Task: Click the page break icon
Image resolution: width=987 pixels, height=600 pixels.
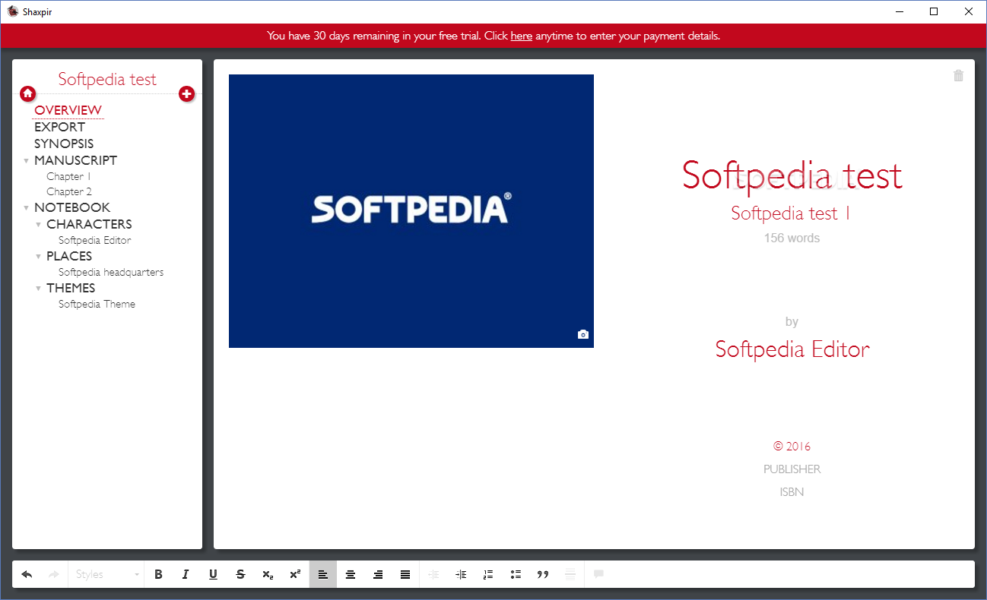Action: [570, 574]
